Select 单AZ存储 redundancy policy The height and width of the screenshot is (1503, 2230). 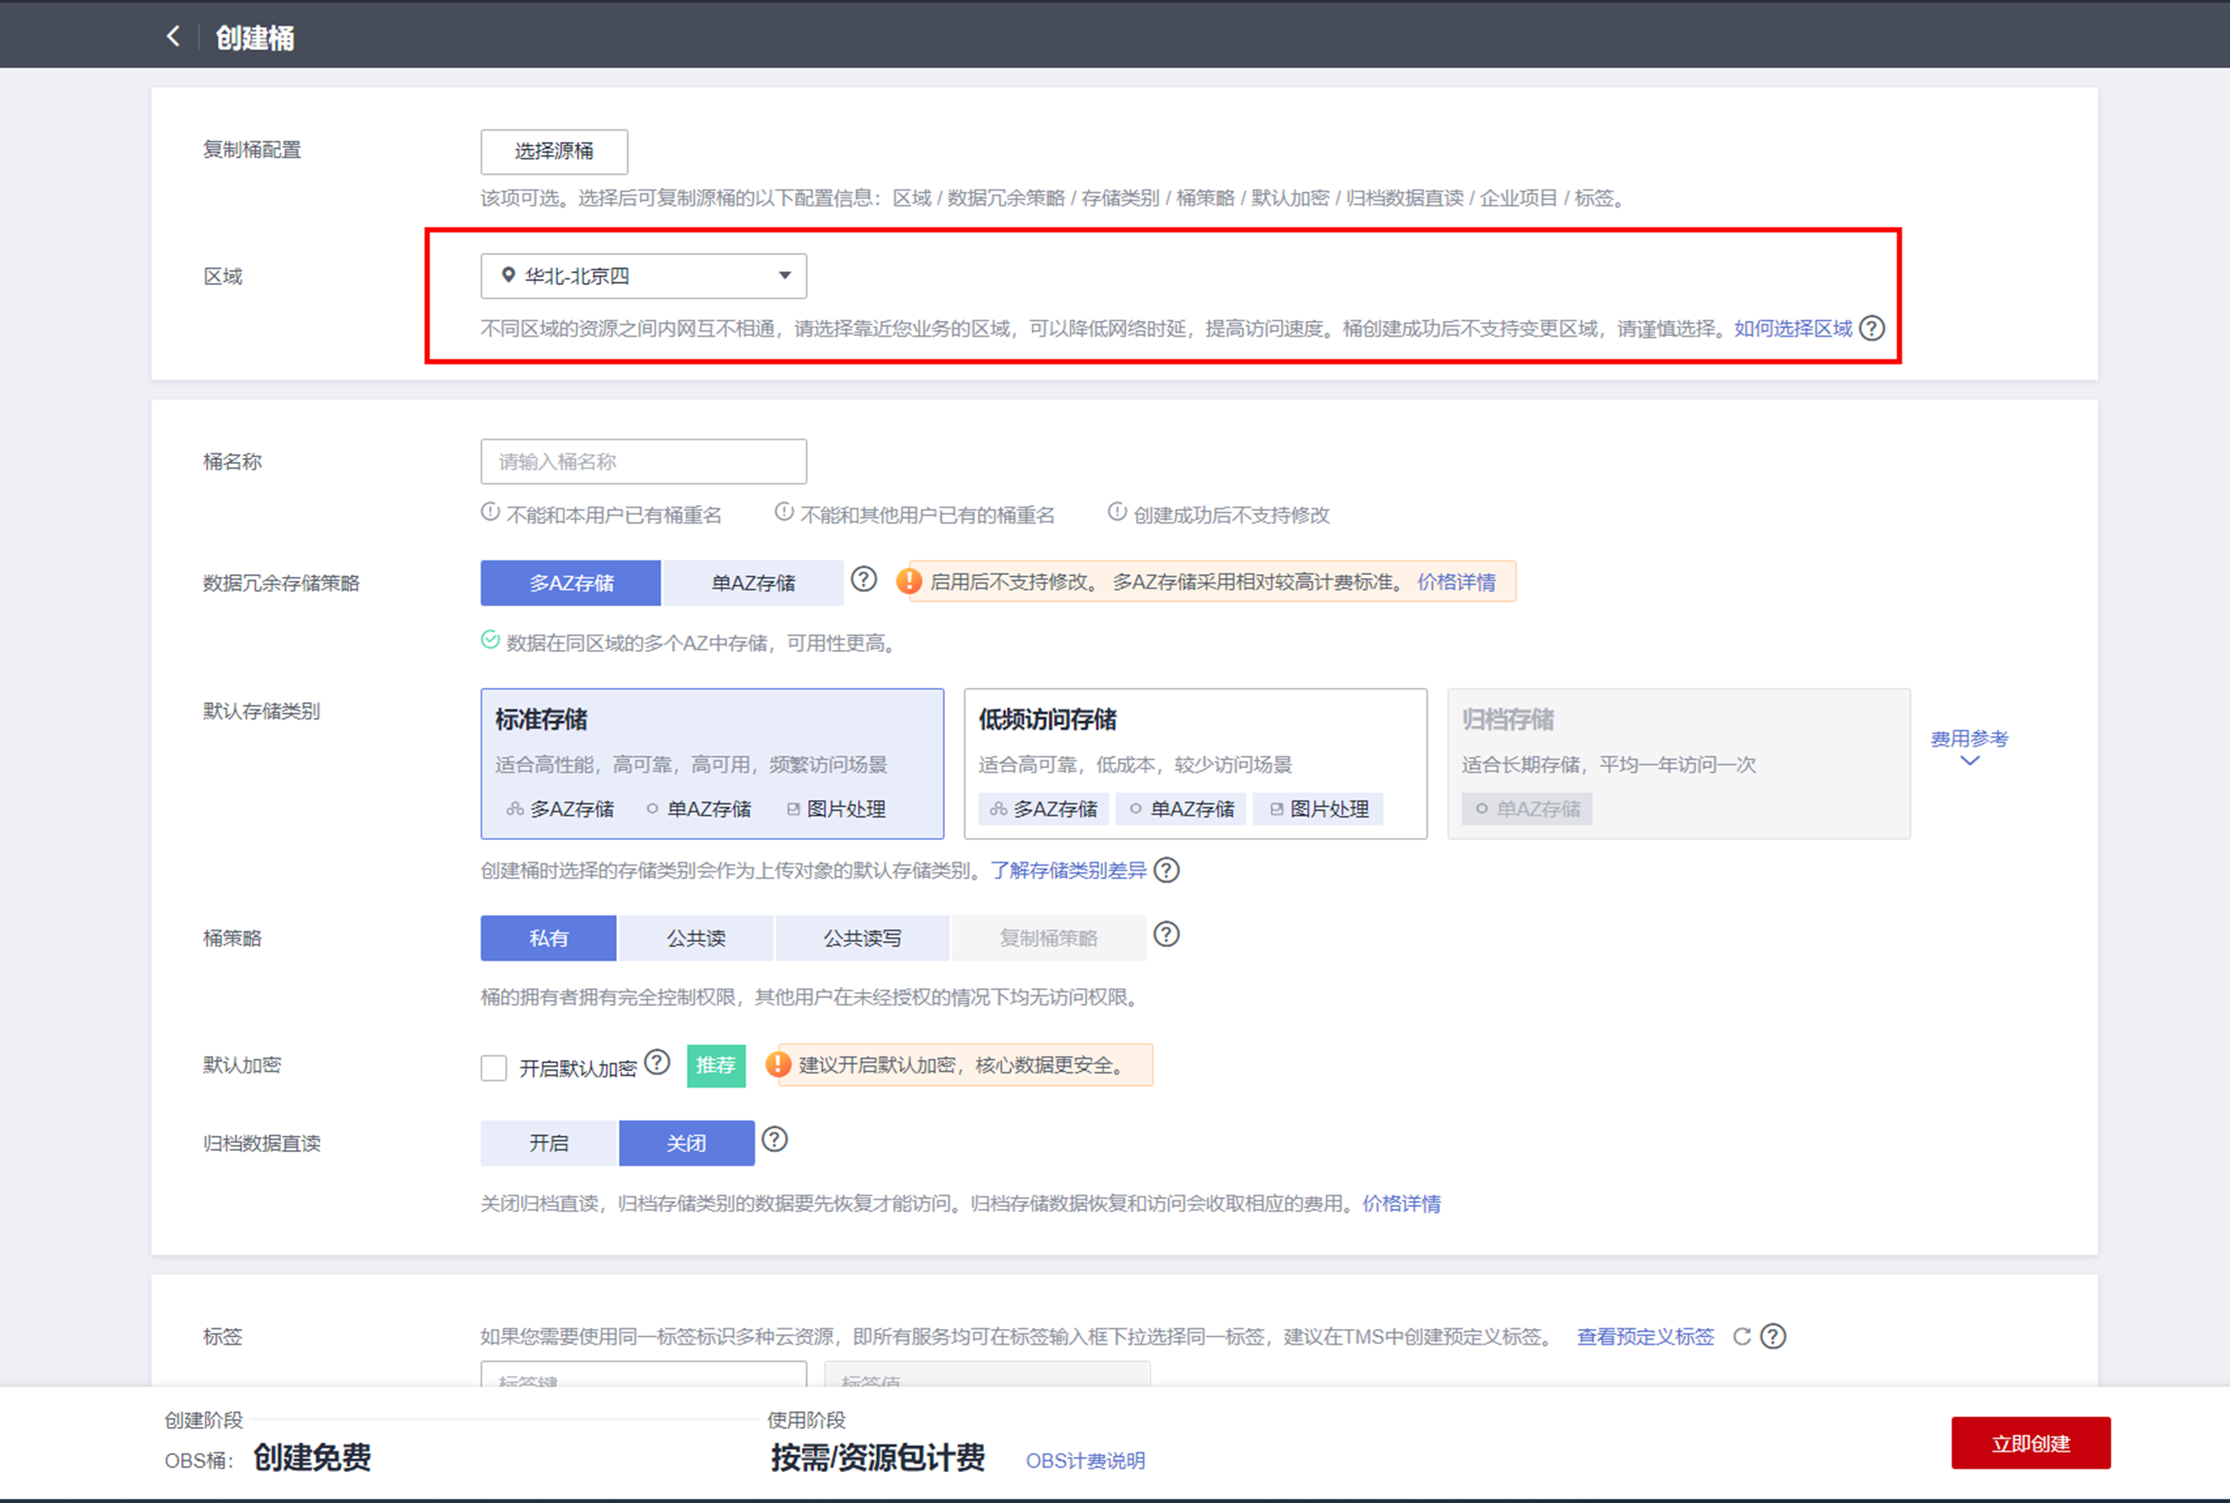(x=753, y=583)
